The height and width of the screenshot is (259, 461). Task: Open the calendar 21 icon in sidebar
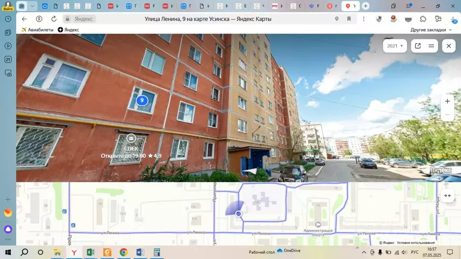(x=8, y=59)
